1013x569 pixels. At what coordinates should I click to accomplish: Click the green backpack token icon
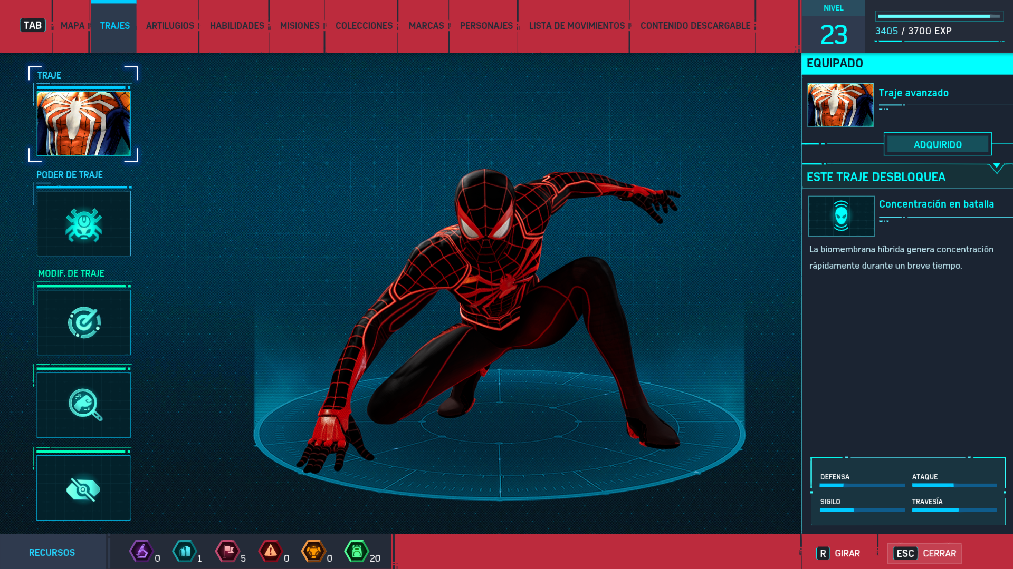coord(357,552)
